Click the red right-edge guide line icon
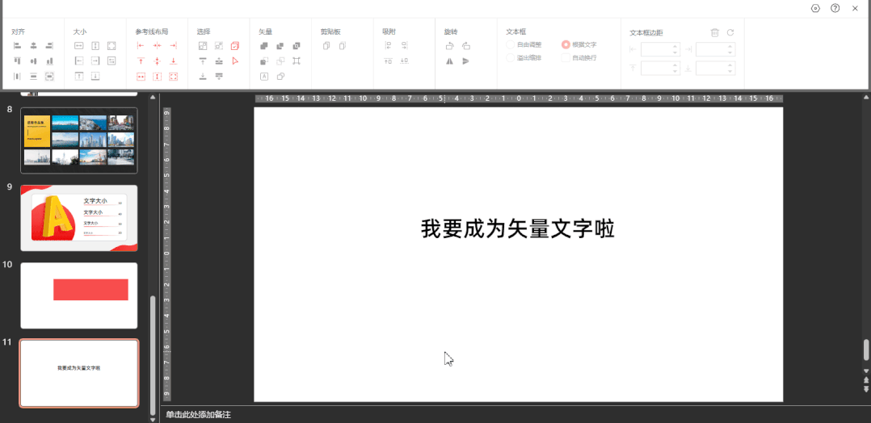The image size is (871, 423). pos(173,45)
